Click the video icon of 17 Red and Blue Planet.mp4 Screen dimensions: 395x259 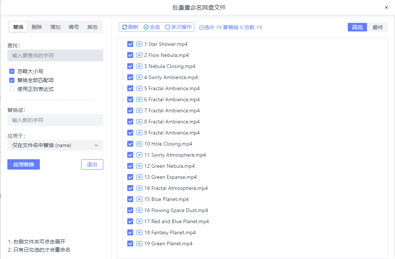pos(139,222)
